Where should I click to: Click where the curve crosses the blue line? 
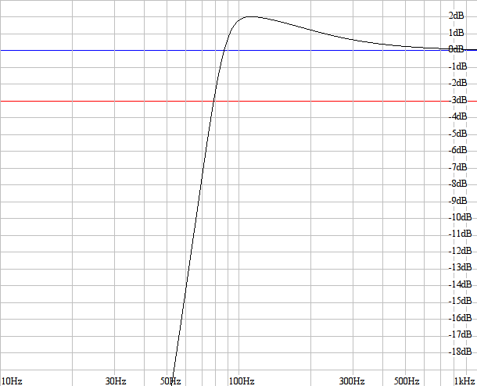point(224,50)
